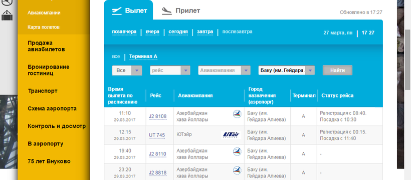This screenshot has height=180, width=411.
Task: Expand the Баку destination dropdown
Action: click(286, 70)
